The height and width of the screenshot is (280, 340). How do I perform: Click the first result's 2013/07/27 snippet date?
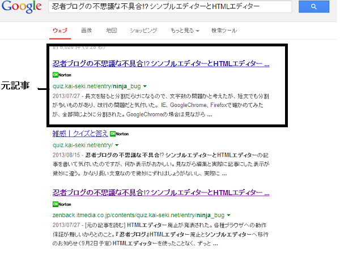[x=66, y=96]
